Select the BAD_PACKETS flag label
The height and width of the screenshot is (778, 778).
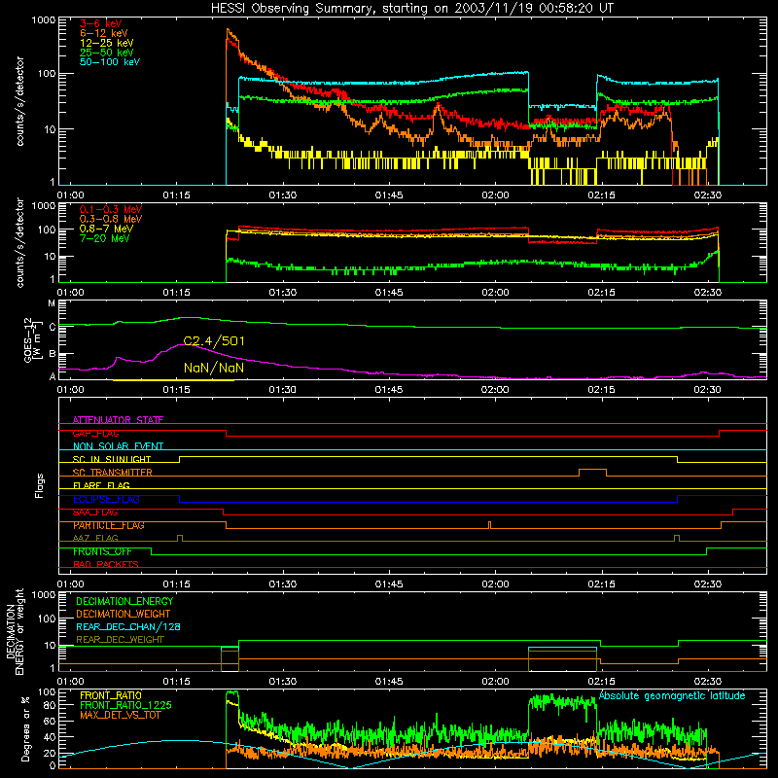pos(106,564)
